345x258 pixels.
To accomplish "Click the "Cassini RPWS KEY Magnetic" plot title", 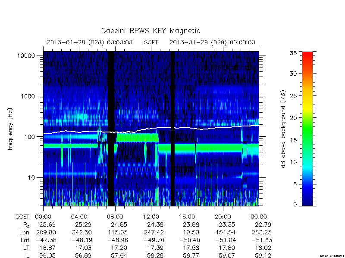I will tap(151, 31).
